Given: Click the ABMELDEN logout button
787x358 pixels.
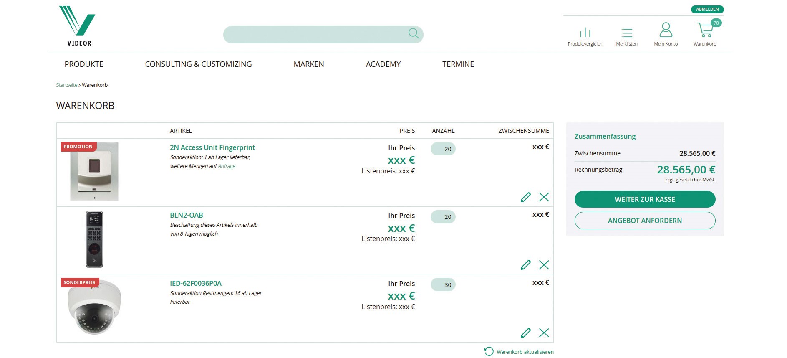Looking at the screenshot, I should click(707, 9).
